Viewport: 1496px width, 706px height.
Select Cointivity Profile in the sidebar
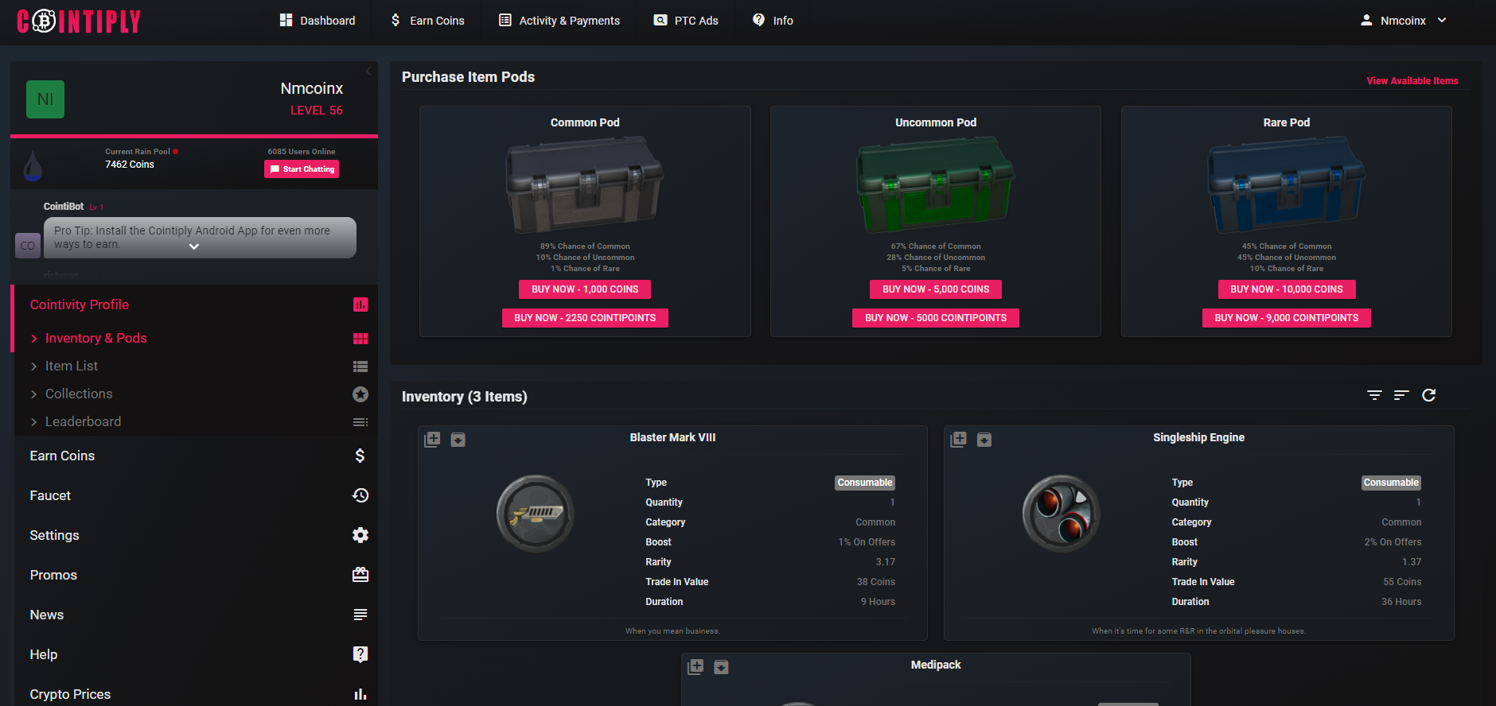[80, 305]
